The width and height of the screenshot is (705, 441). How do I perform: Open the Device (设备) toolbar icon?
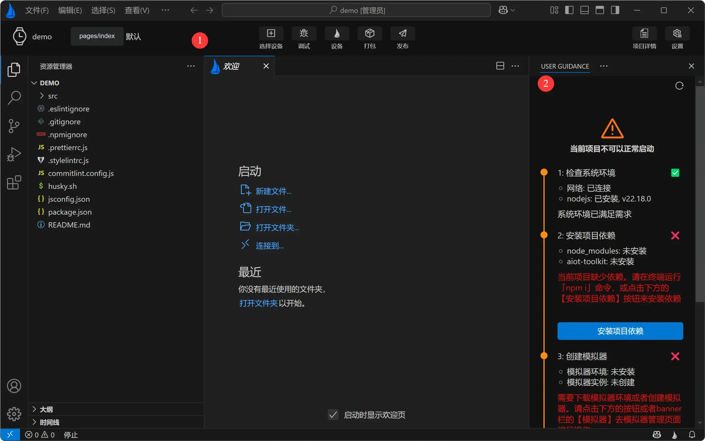[337, 38]
